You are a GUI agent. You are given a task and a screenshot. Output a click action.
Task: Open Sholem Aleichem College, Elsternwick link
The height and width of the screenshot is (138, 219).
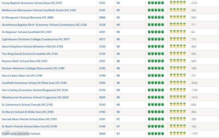[33, 69]
